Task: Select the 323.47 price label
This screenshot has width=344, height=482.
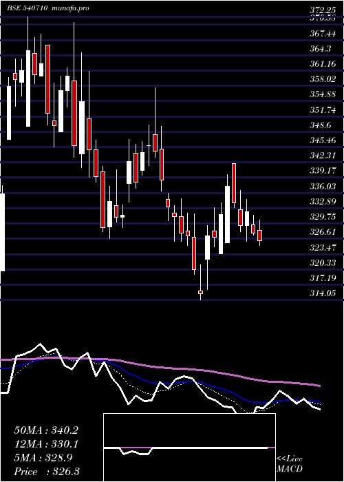Action: 323,247
